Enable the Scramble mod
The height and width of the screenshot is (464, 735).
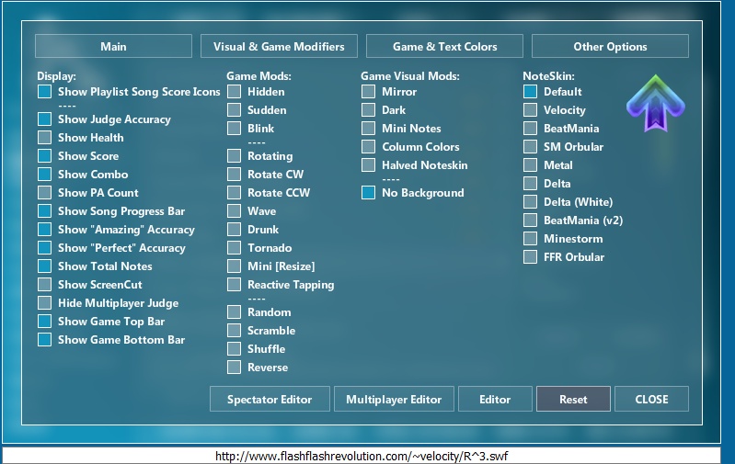click(x=234, y=331)
